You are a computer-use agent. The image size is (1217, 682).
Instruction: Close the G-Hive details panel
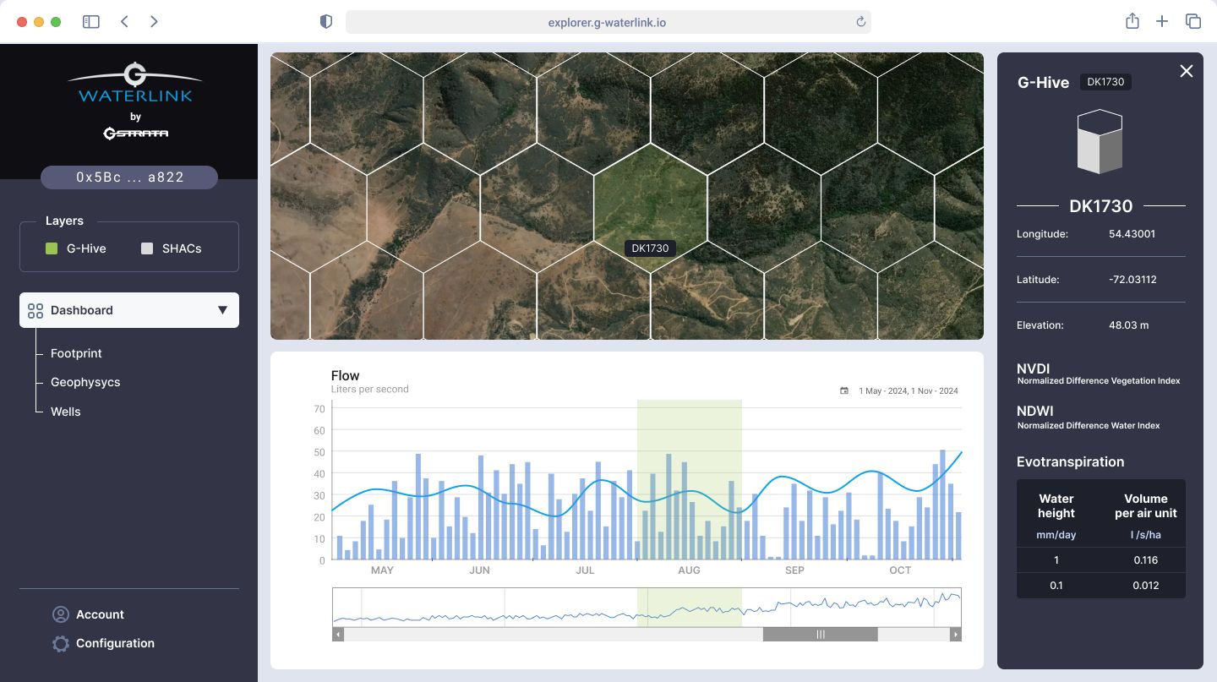point(1187,71)
